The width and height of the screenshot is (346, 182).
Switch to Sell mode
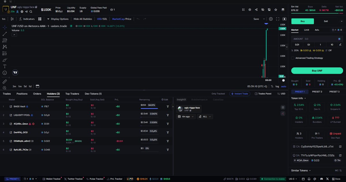[326, 21]
